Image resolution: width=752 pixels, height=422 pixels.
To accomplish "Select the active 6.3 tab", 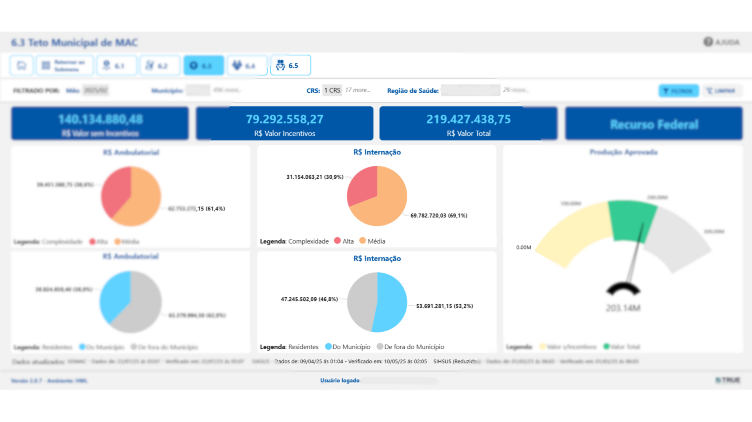I will click(203, 65).
